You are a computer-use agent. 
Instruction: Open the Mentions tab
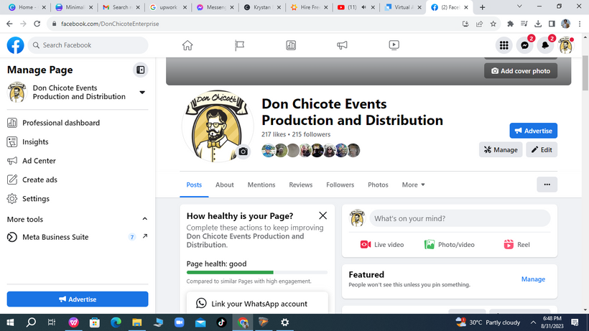click(261, 185)
